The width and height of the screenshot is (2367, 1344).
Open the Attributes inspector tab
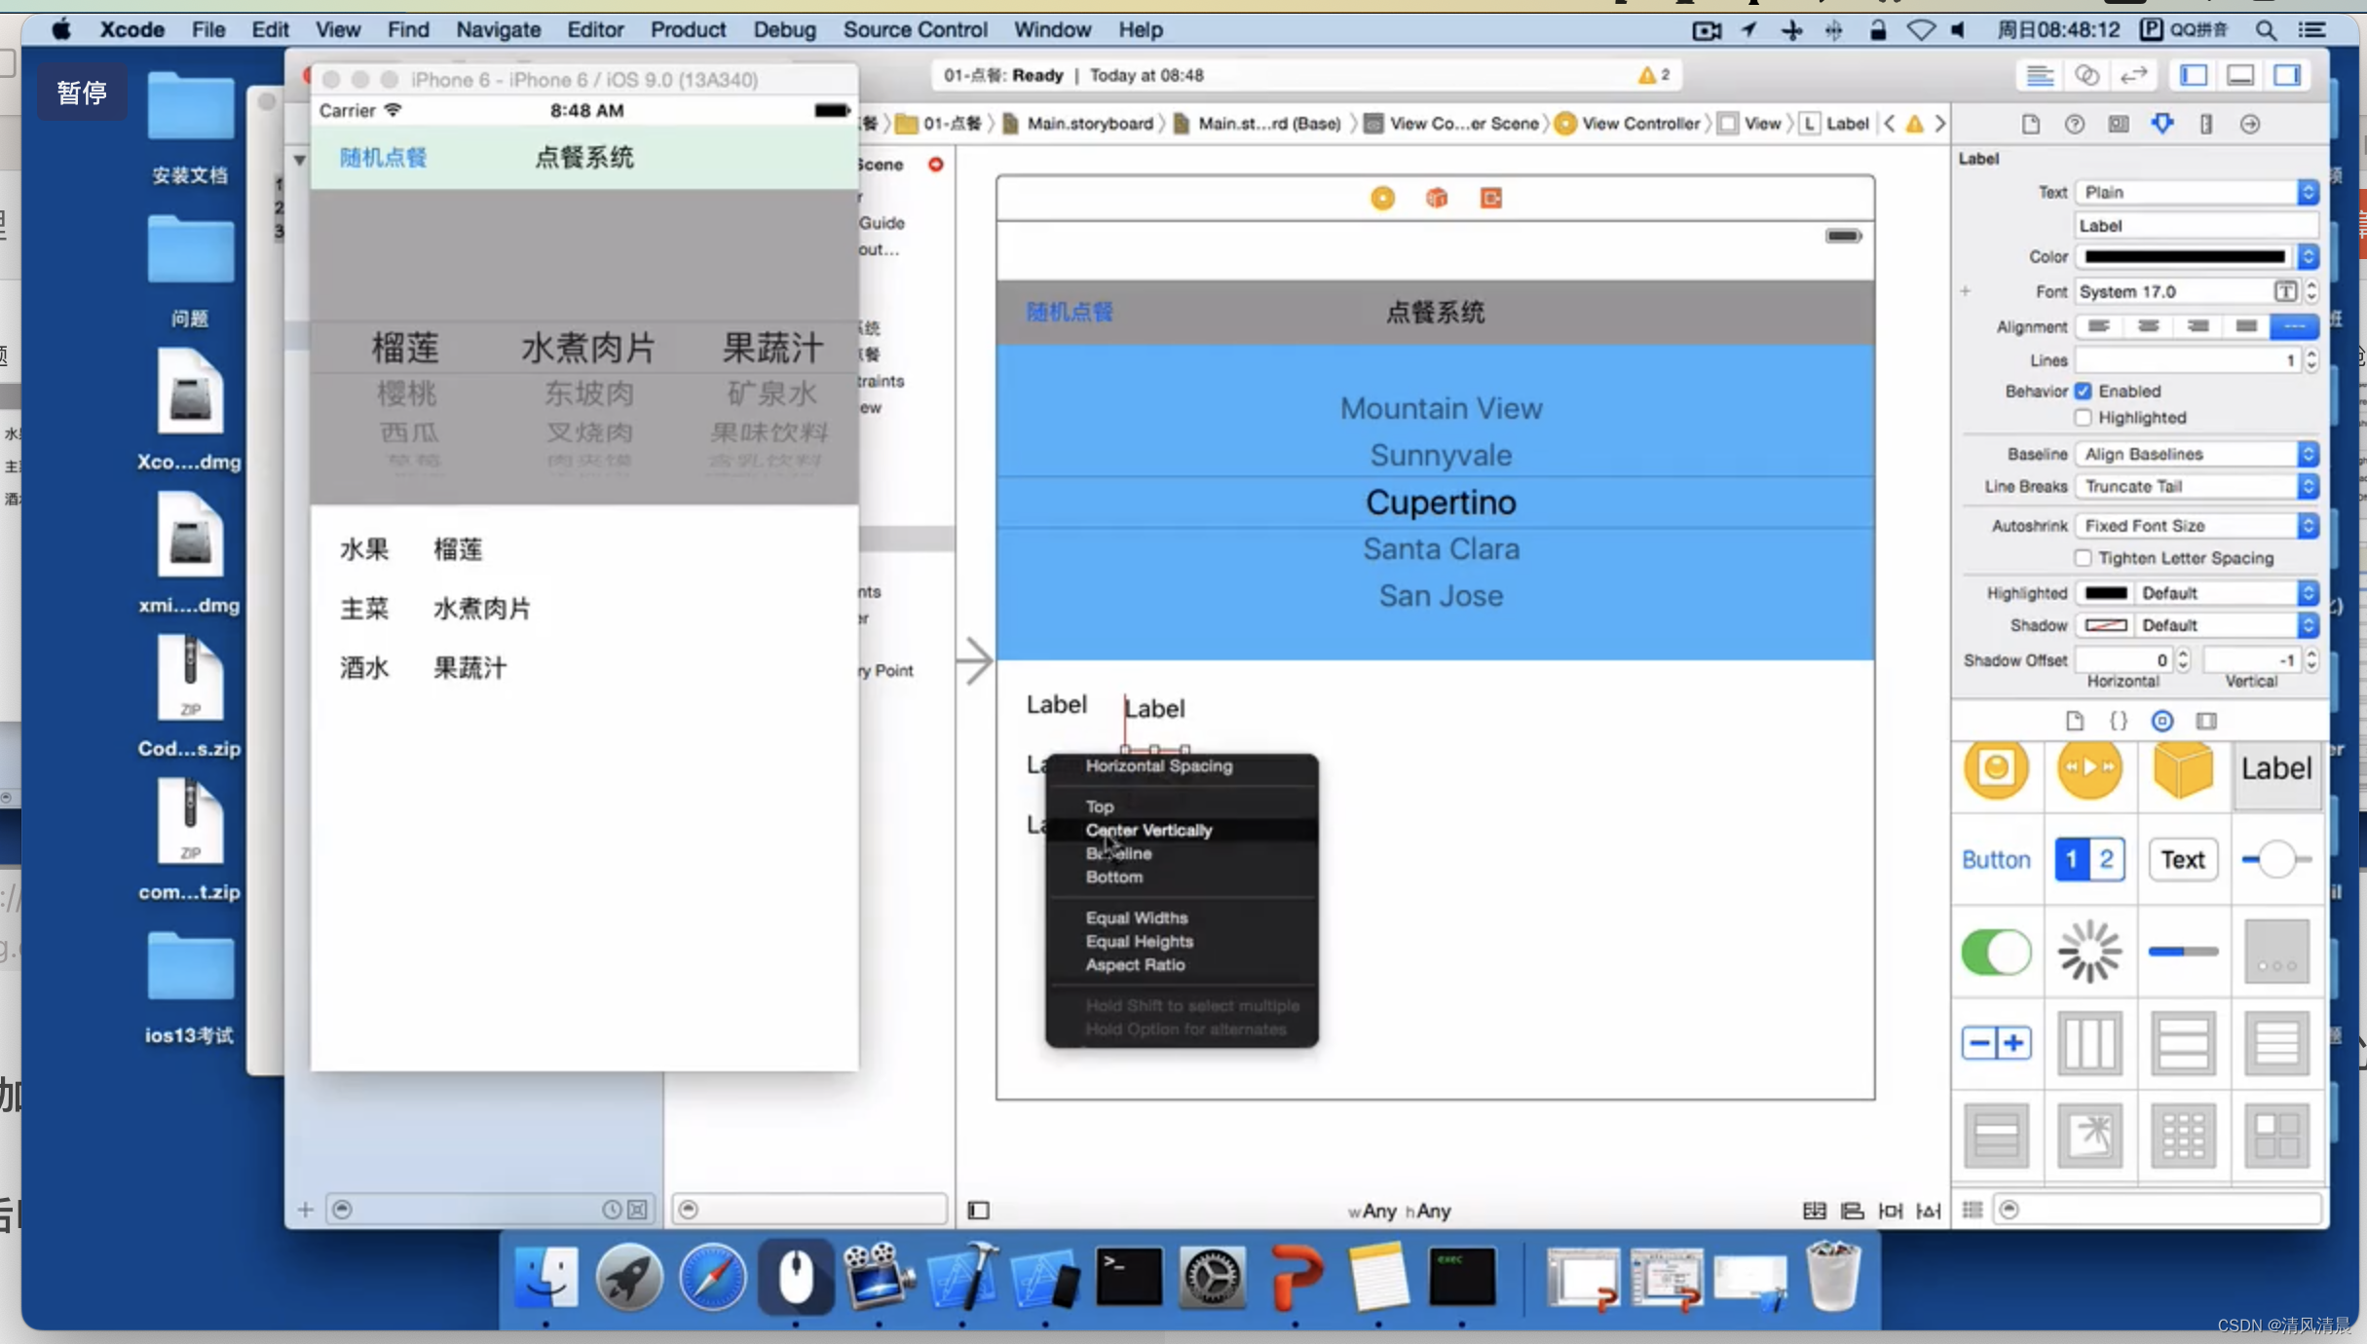click(2161, 124)
